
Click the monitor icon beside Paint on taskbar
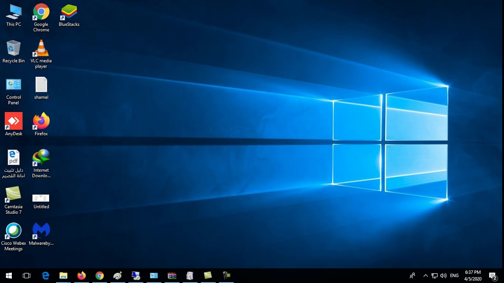(135, 276)
